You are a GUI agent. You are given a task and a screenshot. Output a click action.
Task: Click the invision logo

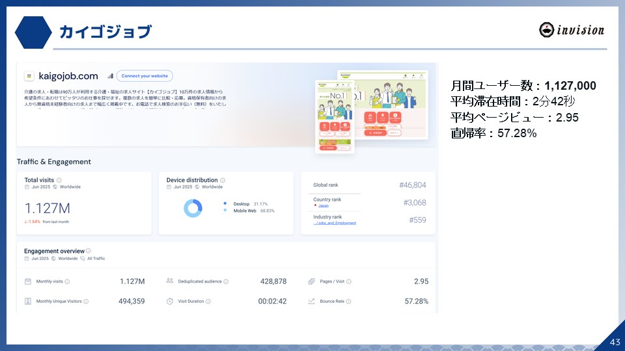tap(571, 30)
